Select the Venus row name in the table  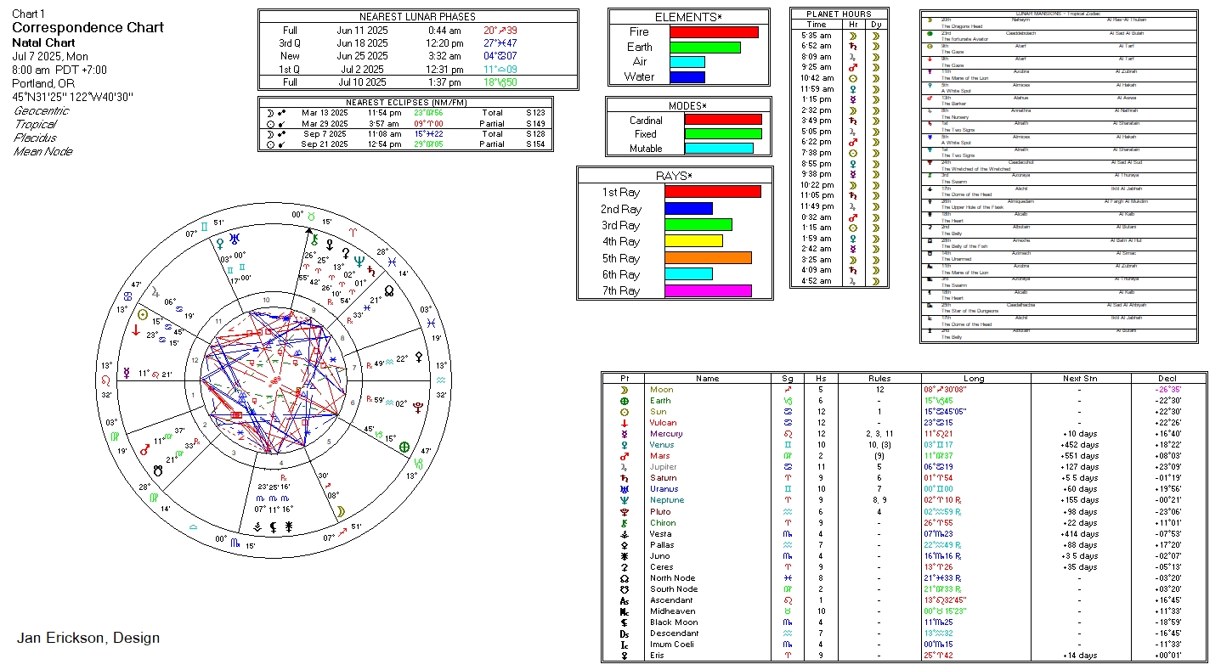coord(661,445)
